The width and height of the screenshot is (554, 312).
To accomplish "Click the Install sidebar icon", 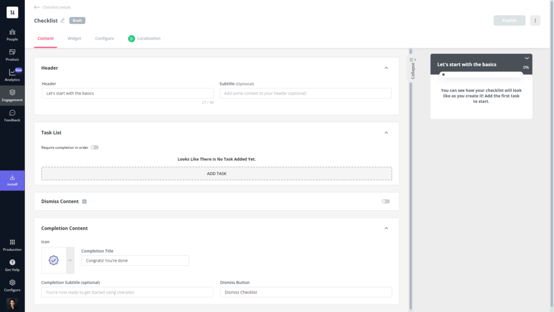I will (12, 180).
